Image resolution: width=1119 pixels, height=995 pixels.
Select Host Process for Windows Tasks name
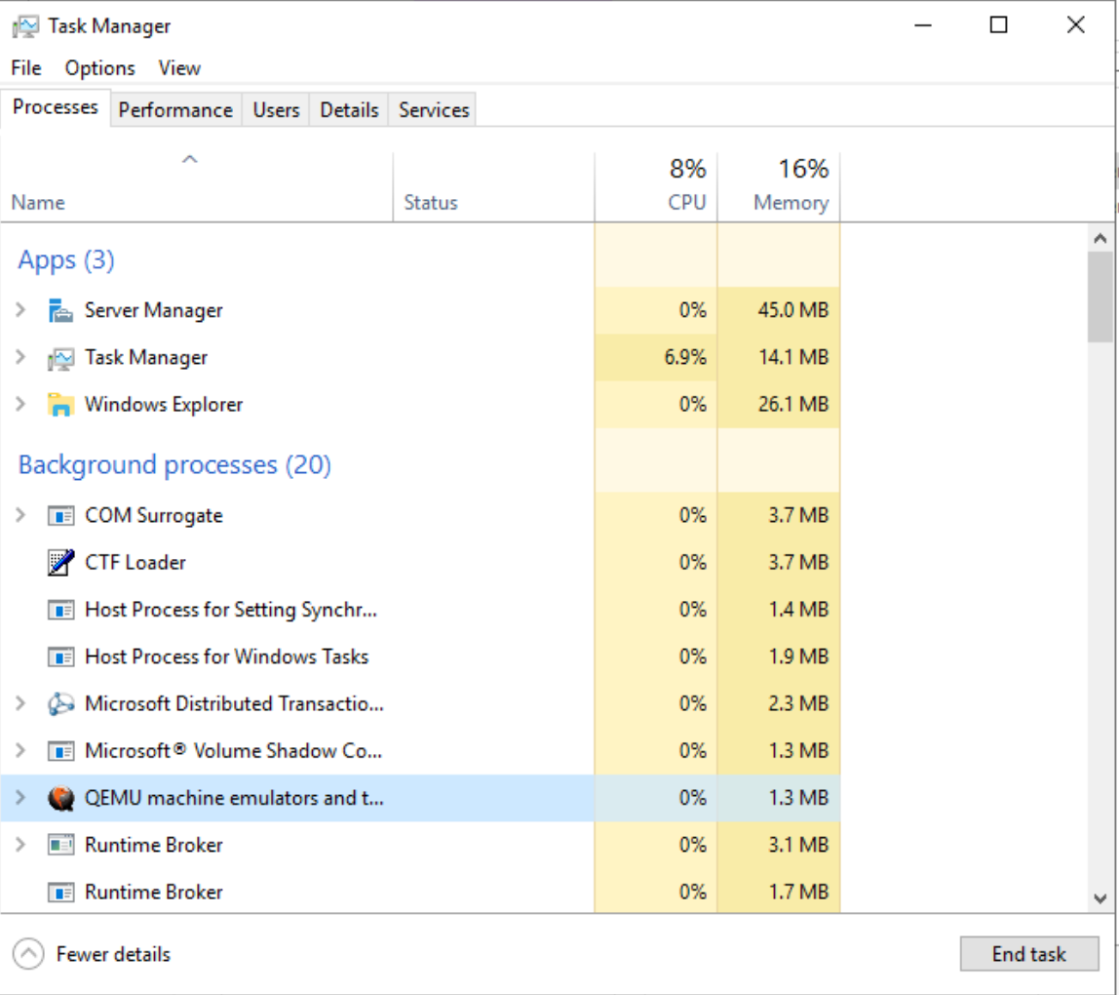tap(227, 657)
